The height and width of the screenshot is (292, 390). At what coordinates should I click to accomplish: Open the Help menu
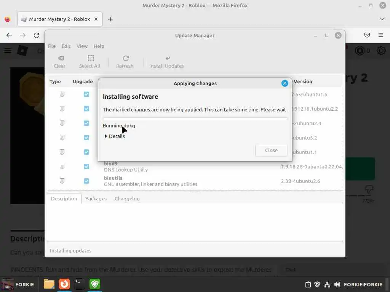(x=99, y=46)
